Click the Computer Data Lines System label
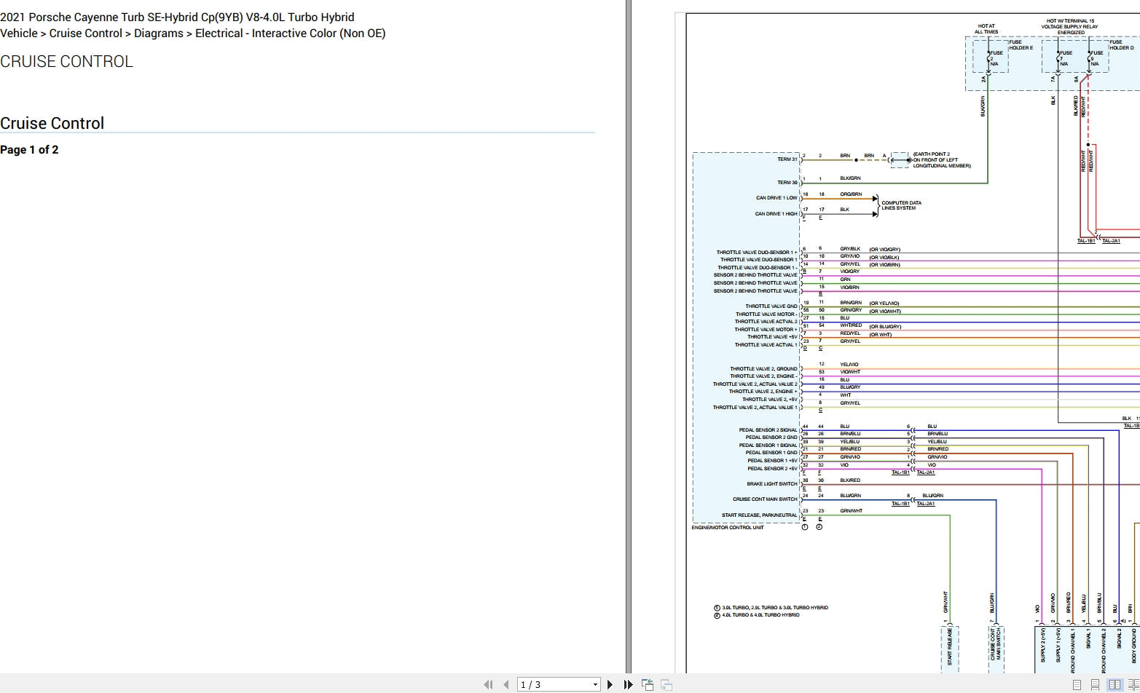1140x693 pixels. 901,205
